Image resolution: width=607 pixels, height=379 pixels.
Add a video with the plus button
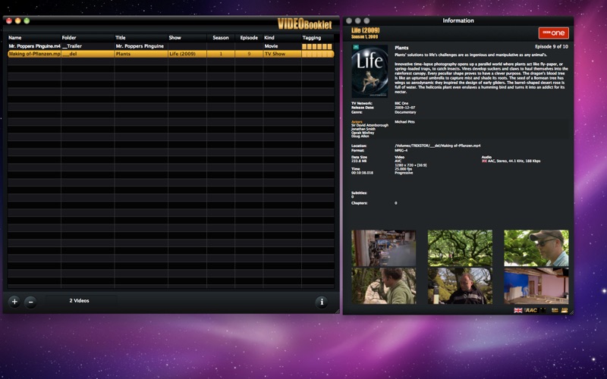(14, 302)
